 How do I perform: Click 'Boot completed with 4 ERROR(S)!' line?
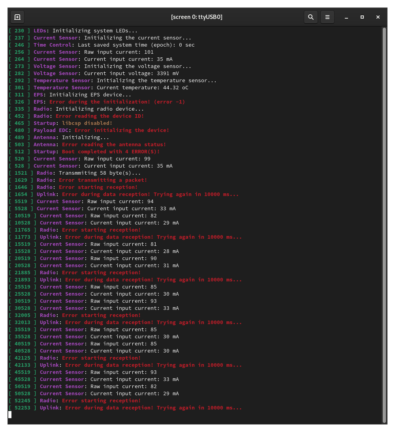(84, 152)
